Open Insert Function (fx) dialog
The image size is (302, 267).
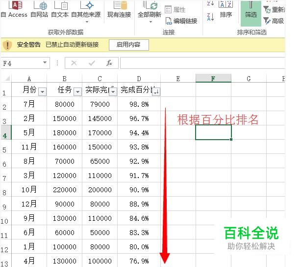tap(109, 63)
